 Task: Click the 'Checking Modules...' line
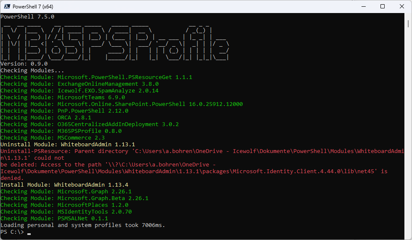pyautogui.click(x=32, y=71)
